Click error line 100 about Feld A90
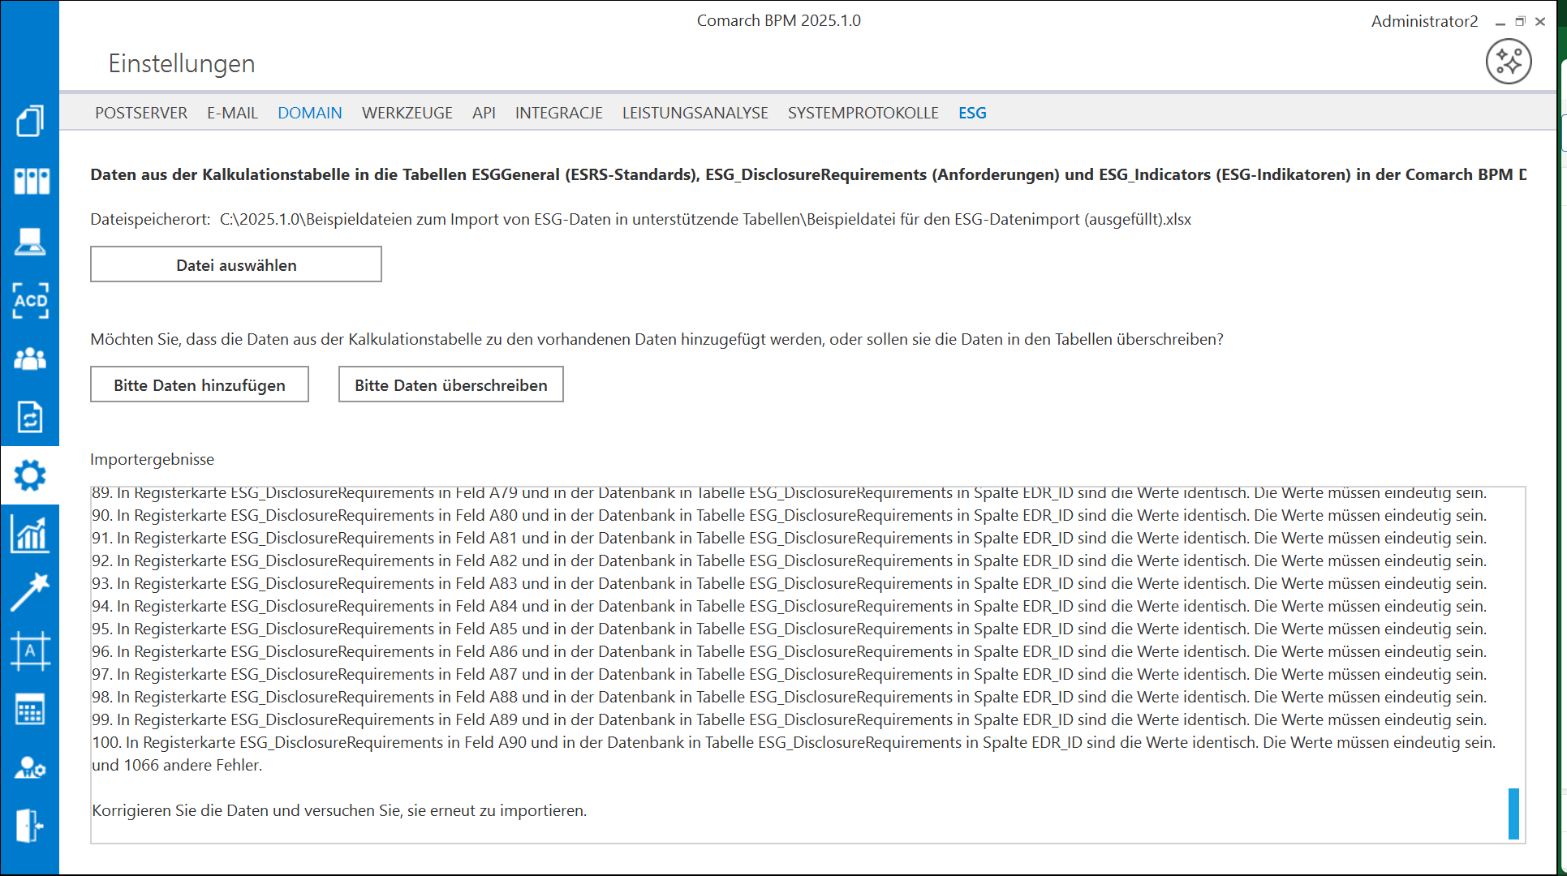The image size is (1567, 876). 794,742
